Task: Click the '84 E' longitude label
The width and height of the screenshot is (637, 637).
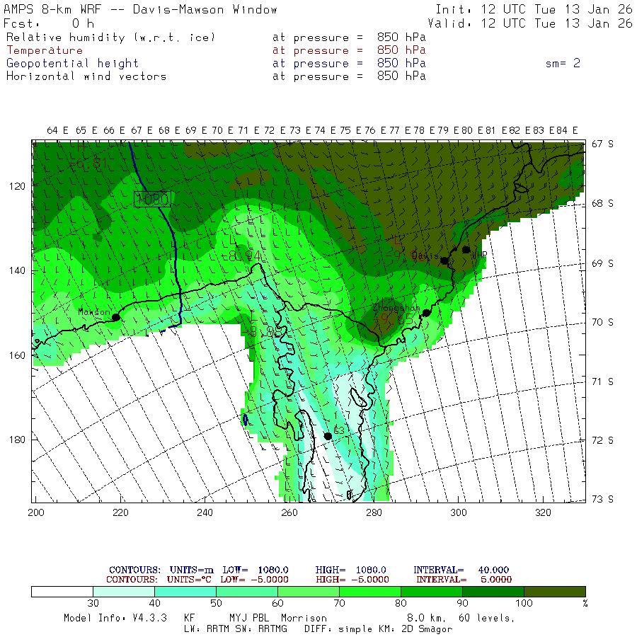Action: pos(566,130)
